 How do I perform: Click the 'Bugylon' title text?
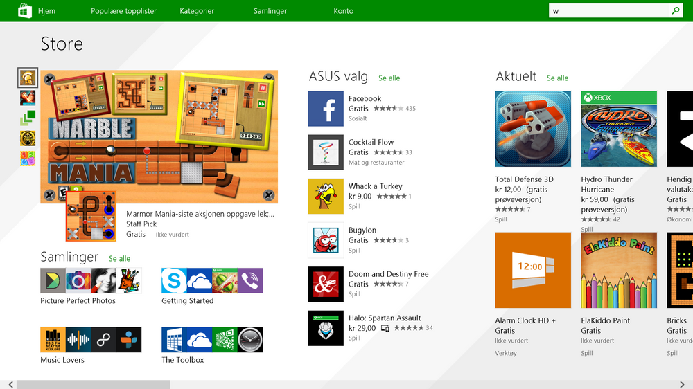(x=362, y=230)
